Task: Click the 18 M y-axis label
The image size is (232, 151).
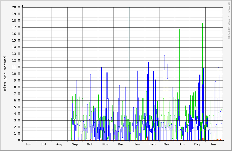Action: click(x=16, y=20)
